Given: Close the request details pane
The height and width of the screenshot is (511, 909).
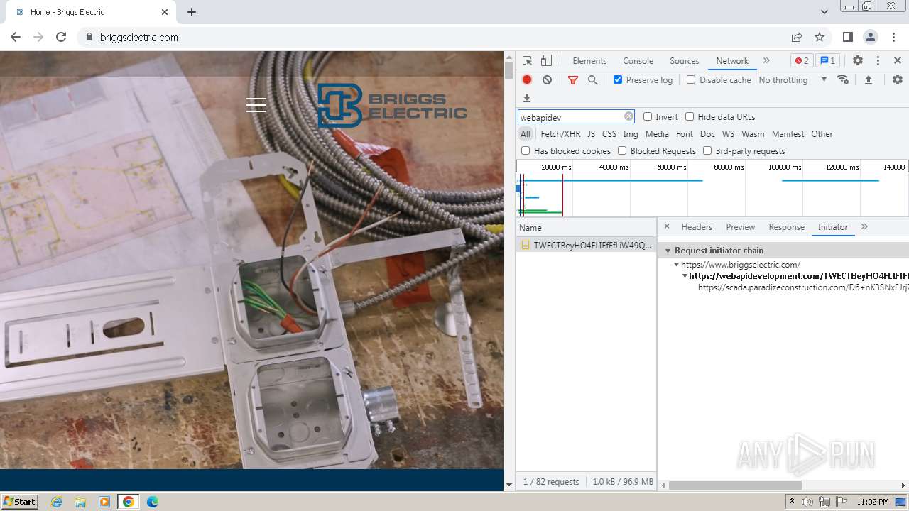Looking at the screenshot, I should point(667,226).
